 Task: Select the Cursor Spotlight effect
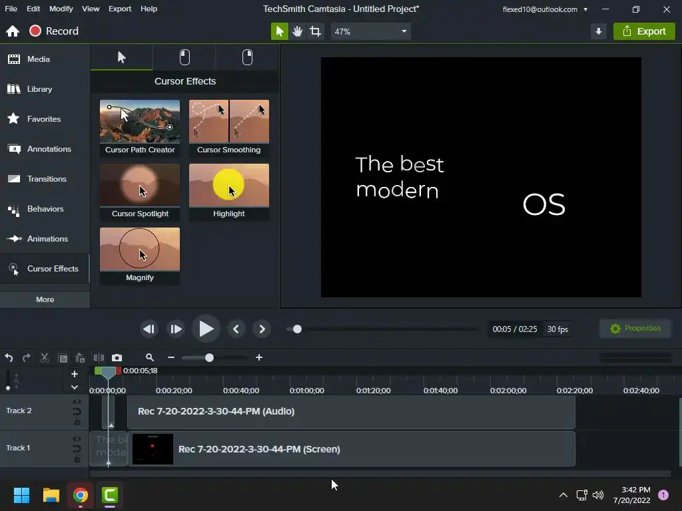click(140, 192)
